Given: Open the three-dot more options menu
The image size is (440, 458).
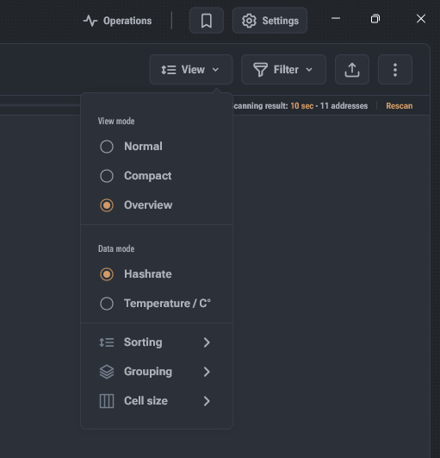Looking at the screenshot, I should pyautogui.click(x=395, y=70).
